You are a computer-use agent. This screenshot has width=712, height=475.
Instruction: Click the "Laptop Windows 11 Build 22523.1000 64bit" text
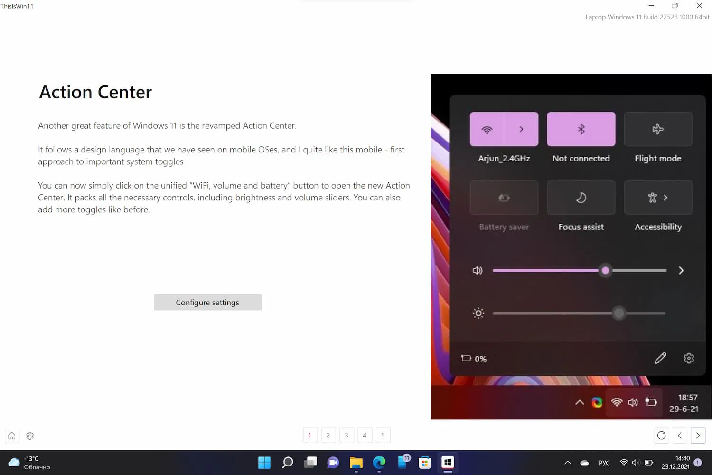[x=647, y=17]
